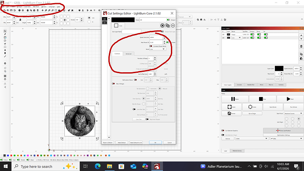Open the GRBL device dropdown

pyautogui.click(x=286, y=139)
